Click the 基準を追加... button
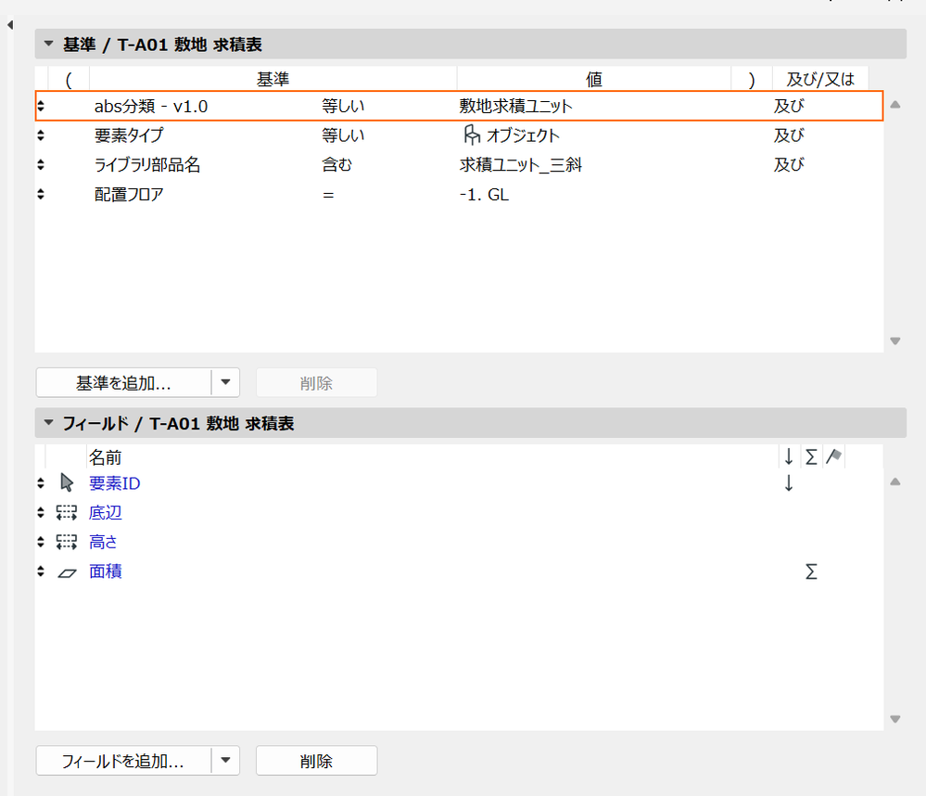Viewport: 926px width, 796px height. [x=123, y=383]
